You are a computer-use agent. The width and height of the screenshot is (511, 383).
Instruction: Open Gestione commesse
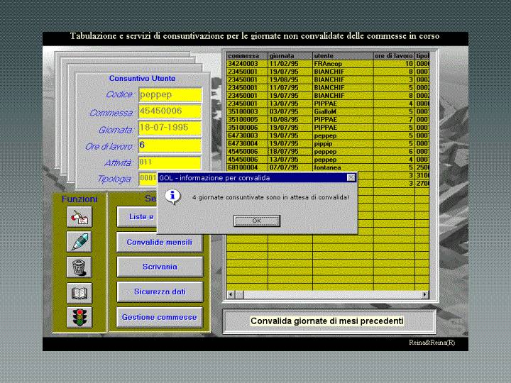(x=159, y=317)
